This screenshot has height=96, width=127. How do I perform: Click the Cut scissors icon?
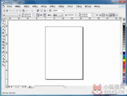pyautogui.click(x=17, y=11)
